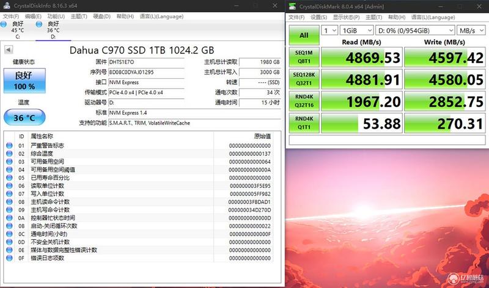Open 文件(F) menu in CrystalDiskInfo
This screenshot has width=489, height=288.
[11, 16]
